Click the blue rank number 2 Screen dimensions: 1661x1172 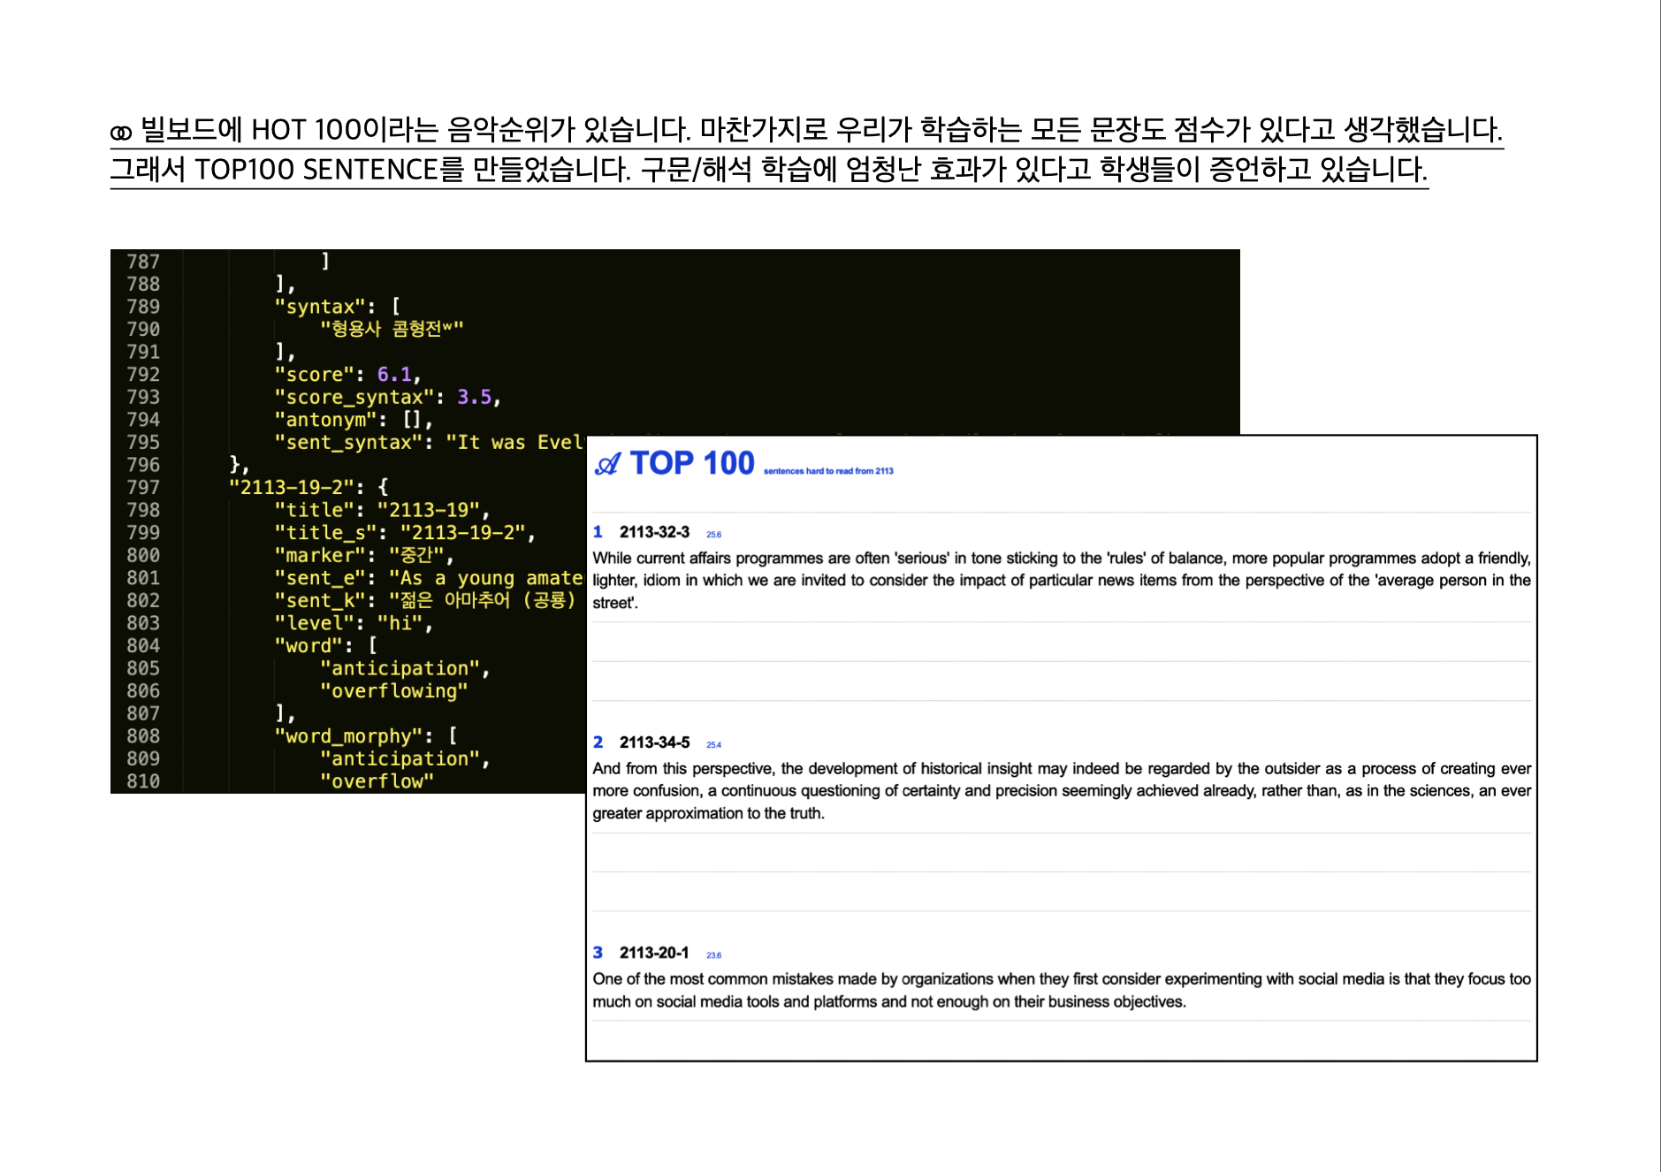point(598,742)
